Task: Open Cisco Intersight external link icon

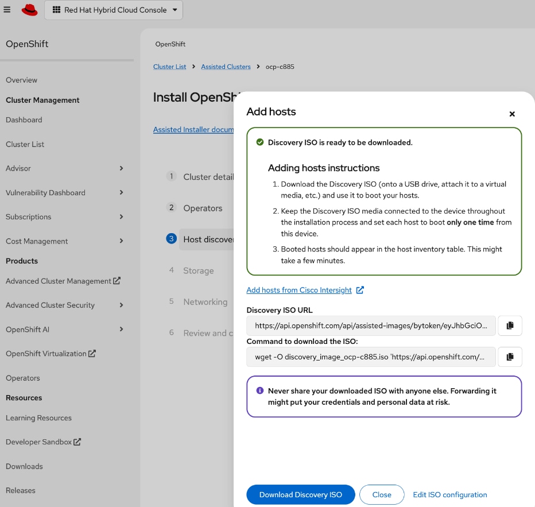Action: click(x=360, y=290)
